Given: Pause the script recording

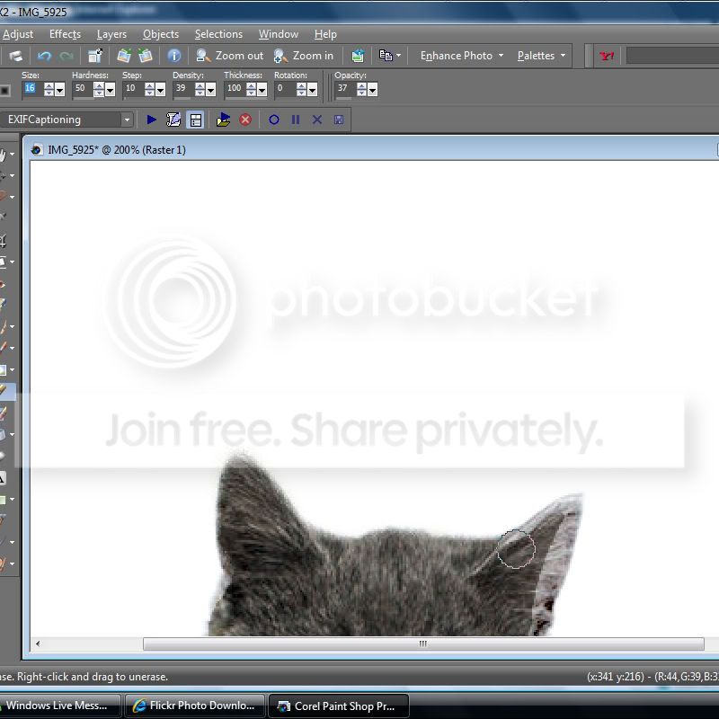Looking at the screenshot, I should click(296, 120).
